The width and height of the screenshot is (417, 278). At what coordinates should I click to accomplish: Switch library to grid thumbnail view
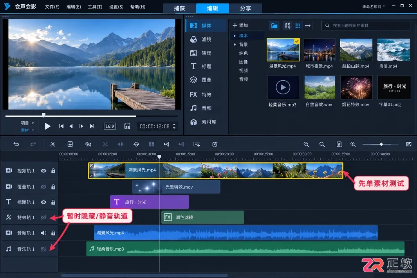pyautogui.click(x=298, y=26)
